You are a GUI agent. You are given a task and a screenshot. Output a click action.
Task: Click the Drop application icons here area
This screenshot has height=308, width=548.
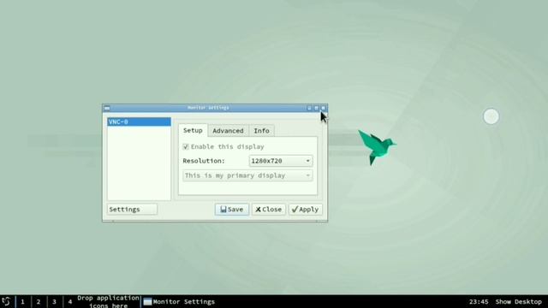pos(108,302)
